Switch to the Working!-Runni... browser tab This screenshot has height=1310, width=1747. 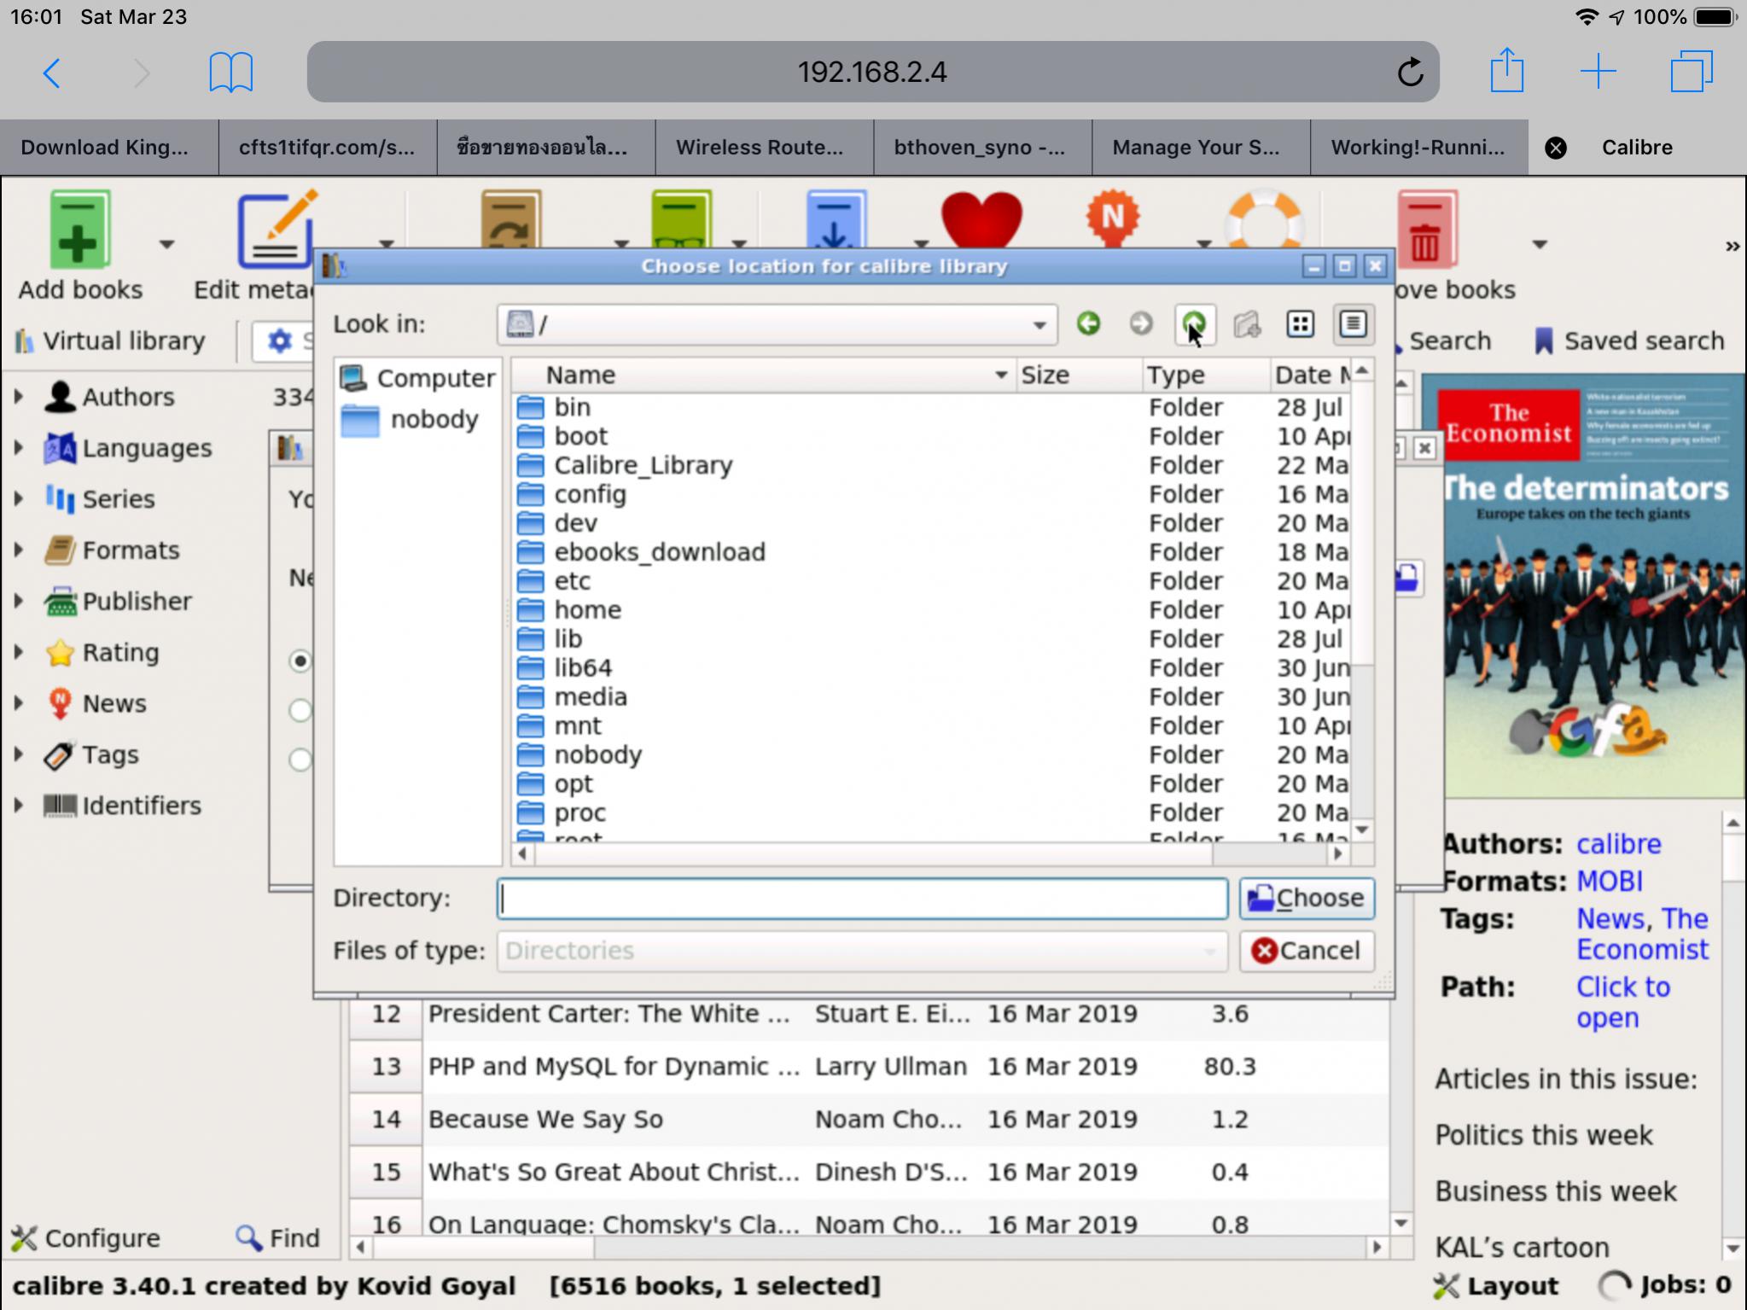[x=1417, y=148]
